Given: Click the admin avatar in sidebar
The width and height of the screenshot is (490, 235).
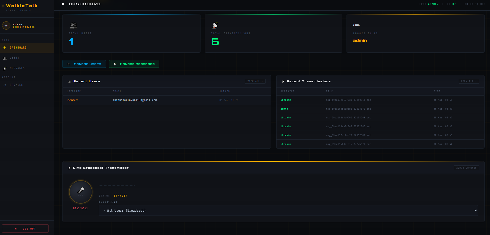Looking at the screenshot, I should 6,26.
